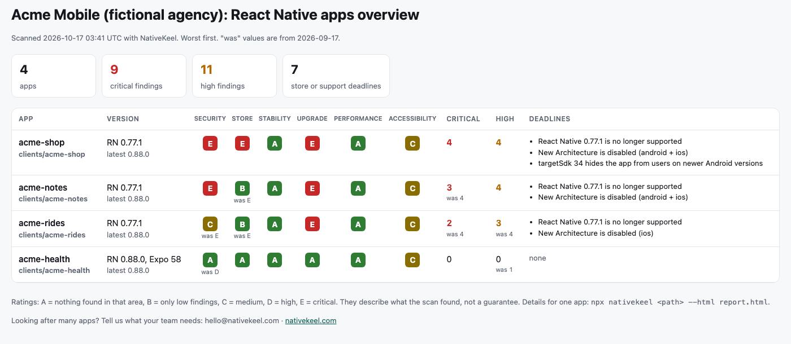
Task: Click the STABILITY column header
Action: pyautogui.click(x=275, y=119)
